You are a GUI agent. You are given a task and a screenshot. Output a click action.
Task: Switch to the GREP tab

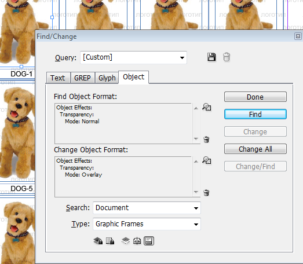82,78
